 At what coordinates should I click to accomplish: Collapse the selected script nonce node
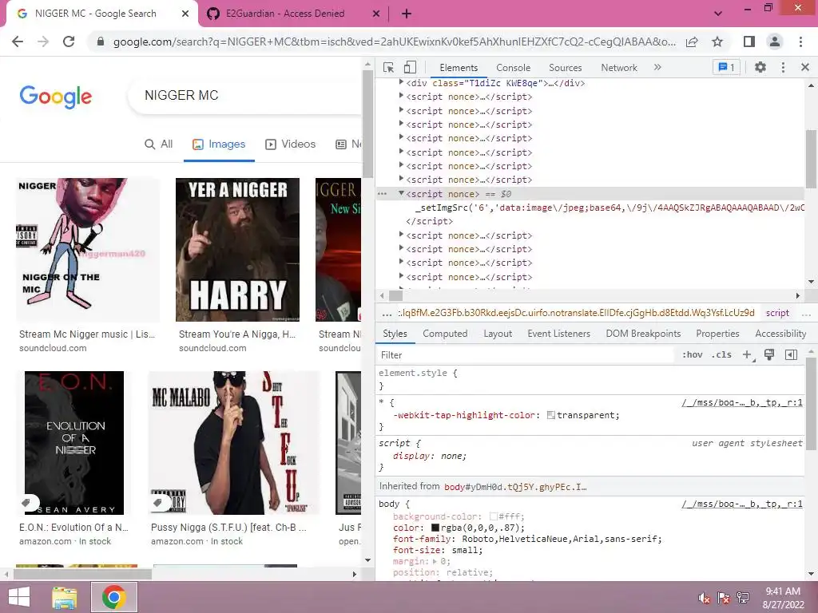(x=401, y=193)
